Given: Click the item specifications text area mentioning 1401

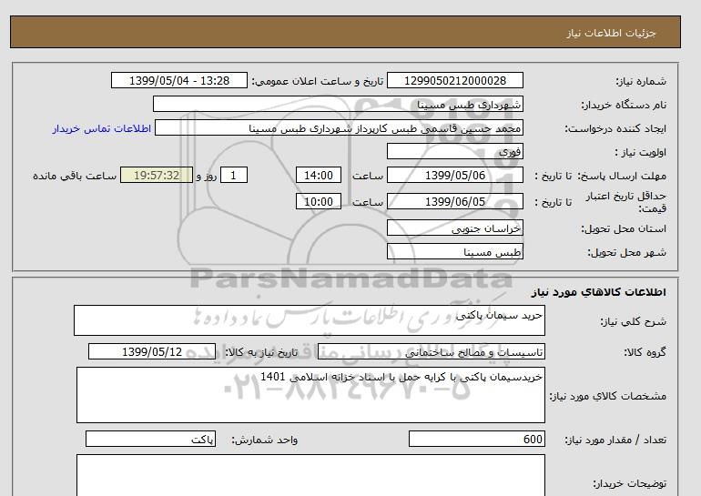Looking at the screenshot, I should pos(310,395).
